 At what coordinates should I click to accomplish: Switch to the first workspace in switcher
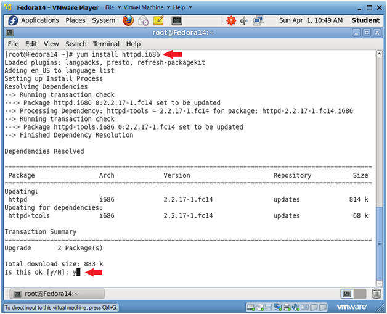click(347, 294)
